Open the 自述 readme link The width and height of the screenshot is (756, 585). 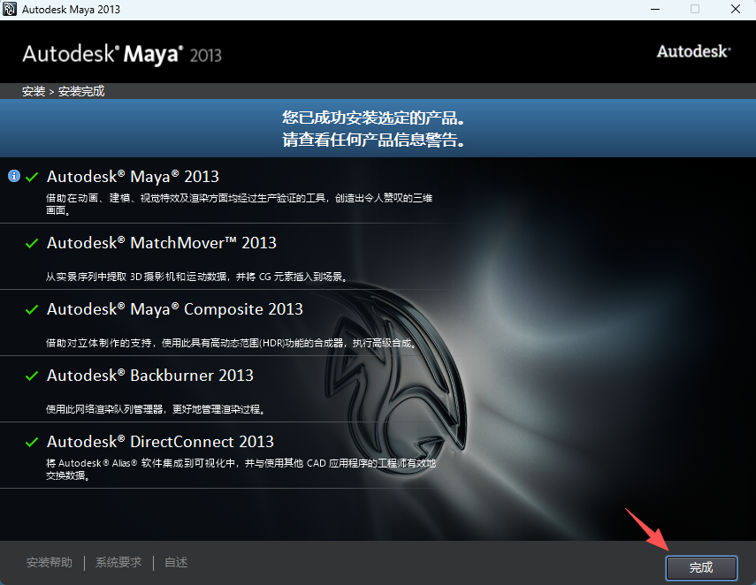(175, 562)
